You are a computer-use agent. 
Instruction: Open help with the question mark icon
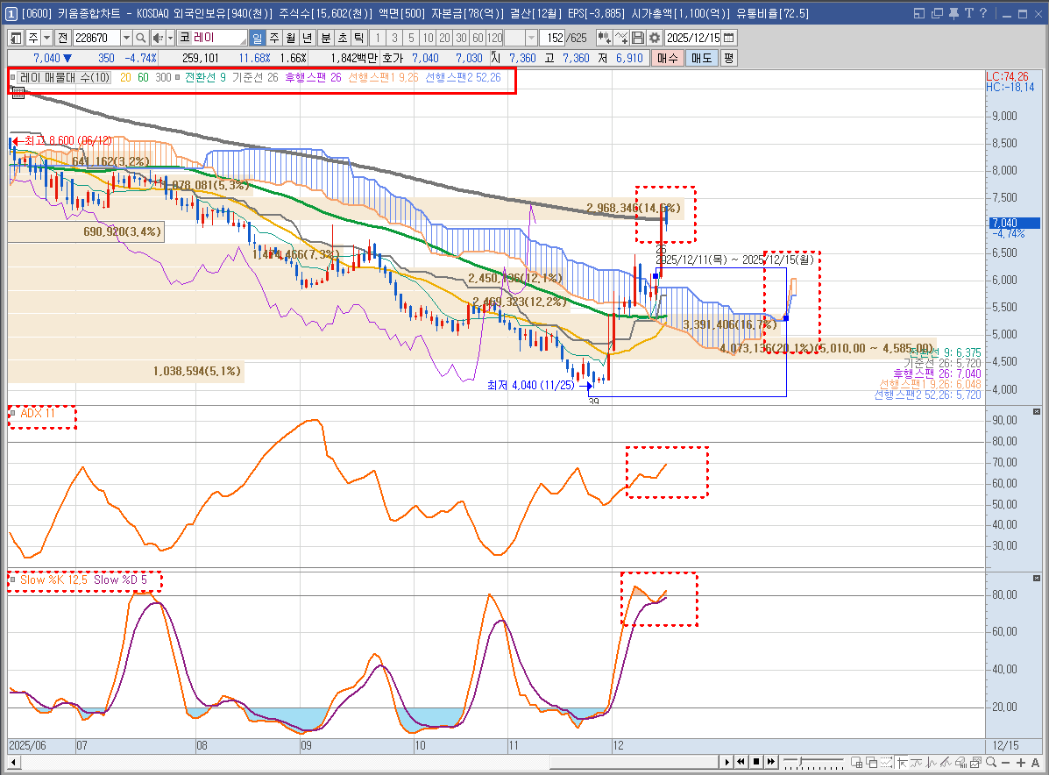point(982,13)
